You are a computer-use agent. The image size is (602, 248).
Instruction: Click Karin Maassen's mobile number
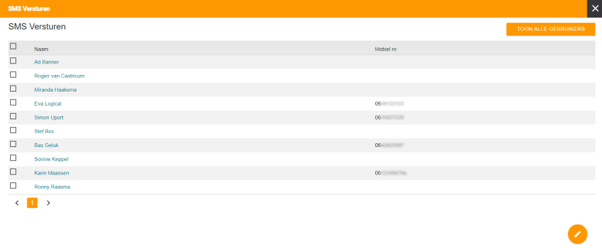391,173
